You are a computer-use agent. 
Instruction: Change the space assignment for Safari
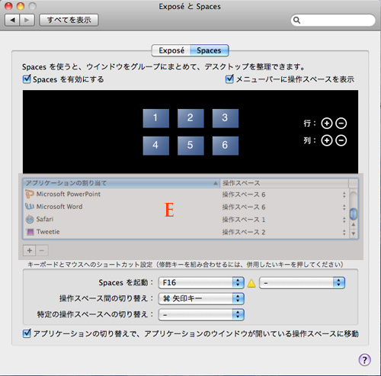(x=283, y=220)
